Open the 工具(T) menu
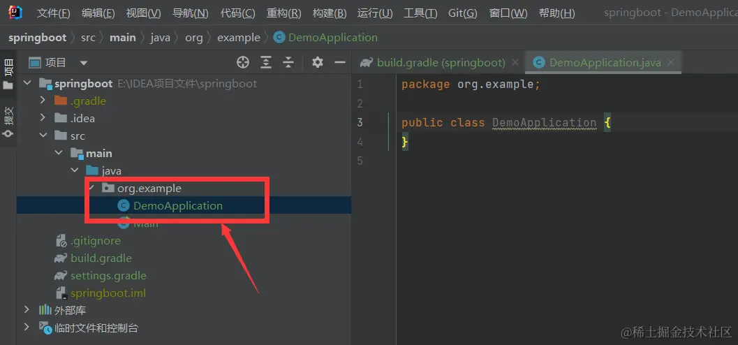 (420, 13)
